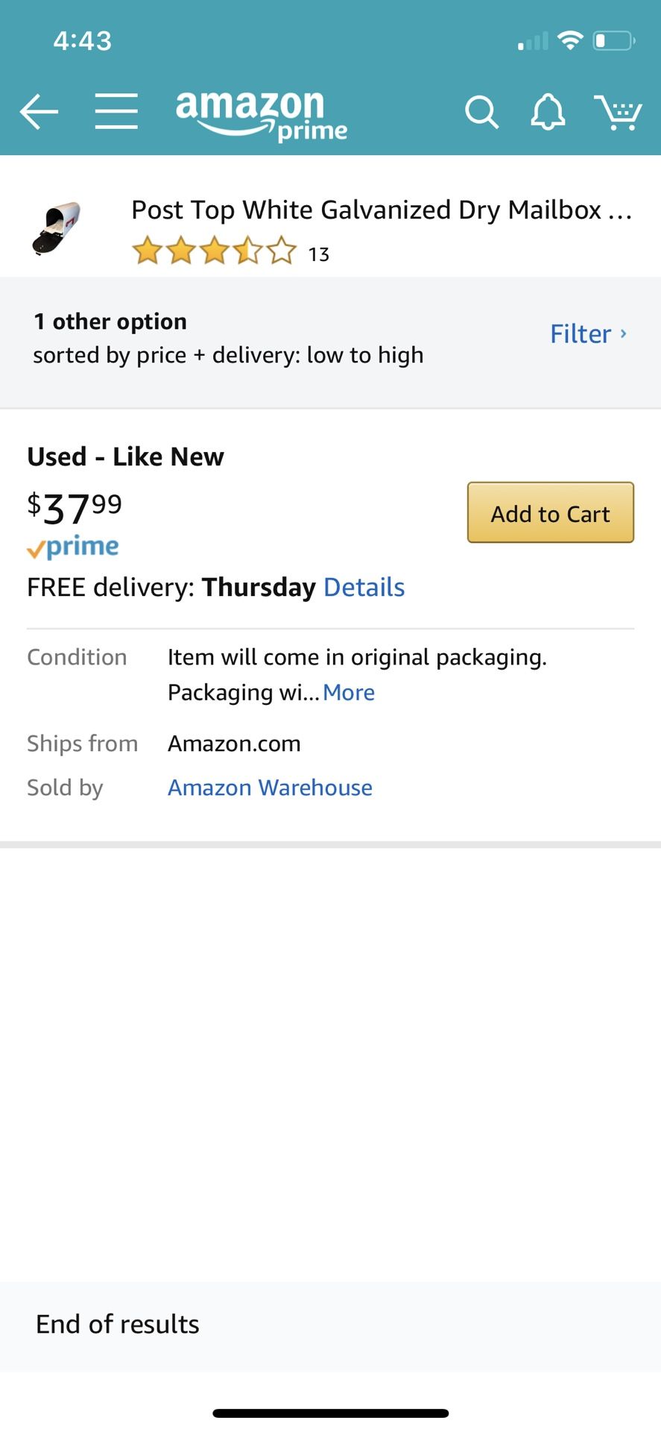661x1432 pixels.
Task: Tap the product title to view listing
Action: [x=382, y=210]
